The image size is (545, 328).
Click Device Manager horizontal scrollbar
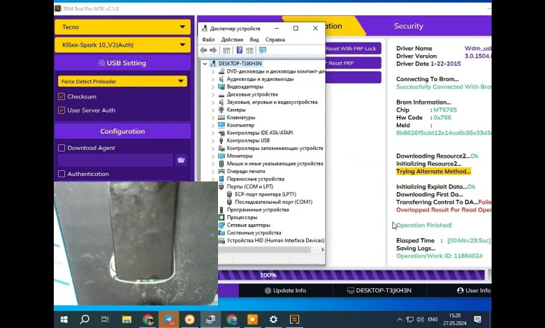(x=265, y=250)
